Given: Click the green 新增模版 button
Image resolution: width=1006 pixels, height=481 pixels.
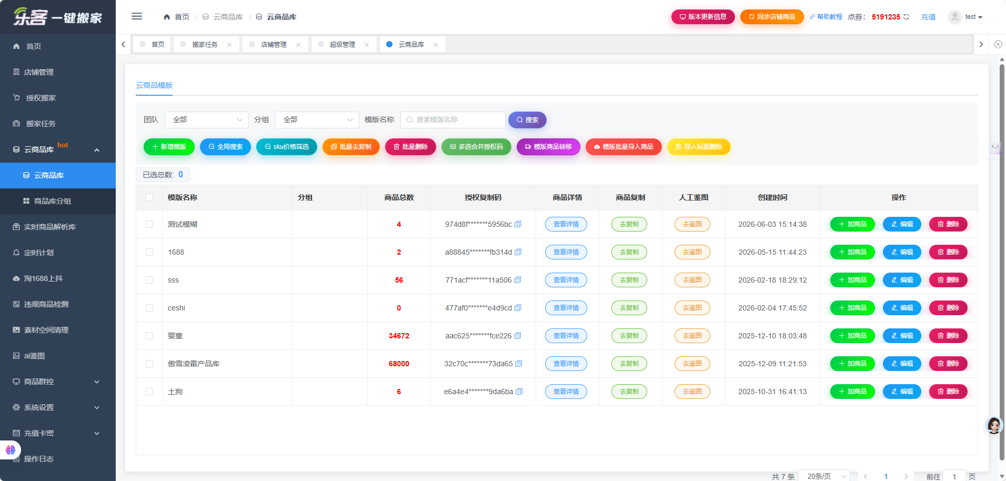Looking at the screenshot, I should pos(169,147).
